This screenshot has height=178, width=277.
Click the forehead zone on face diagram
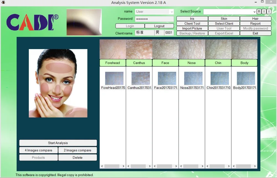59,68
